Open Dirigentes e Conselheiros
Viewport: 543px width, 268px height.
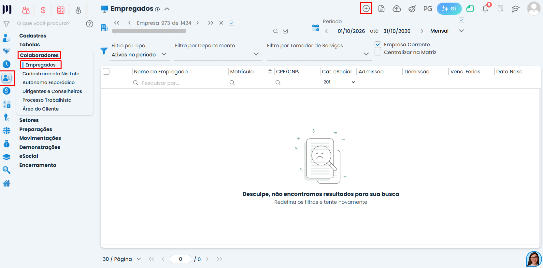coord(52,91)
